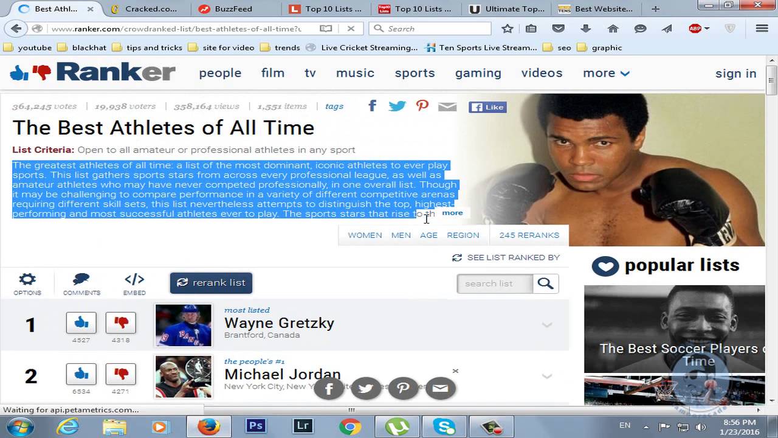Open the Hello chat smiley icon
Image resolution: width=778 pixels, height=438 pixels.
640,29
